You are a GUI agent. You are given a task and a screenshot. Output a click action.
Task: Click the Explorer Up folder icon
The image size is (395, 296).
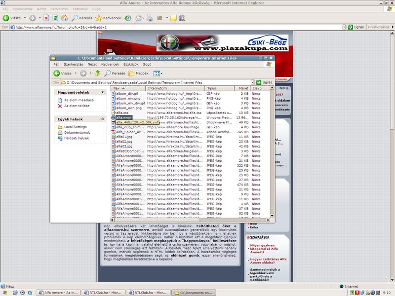pyautogui.click(x=97, y=73)
